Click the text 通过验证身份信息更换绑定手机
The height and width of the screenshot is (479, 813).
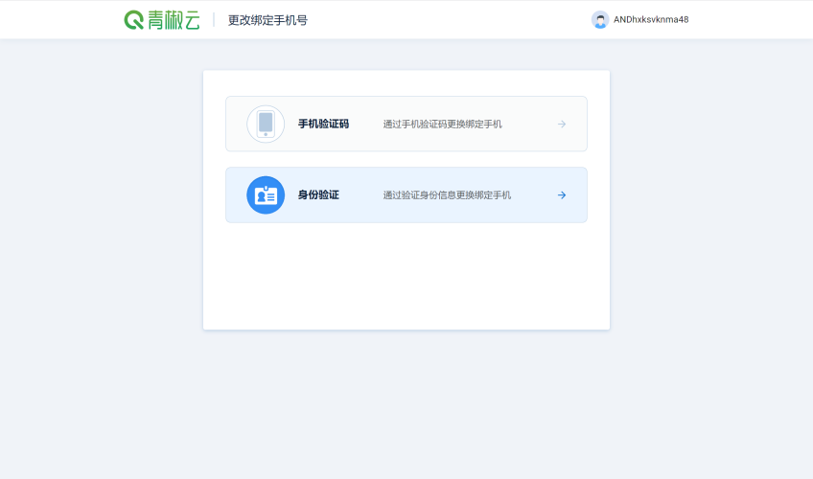pos(447,195)
